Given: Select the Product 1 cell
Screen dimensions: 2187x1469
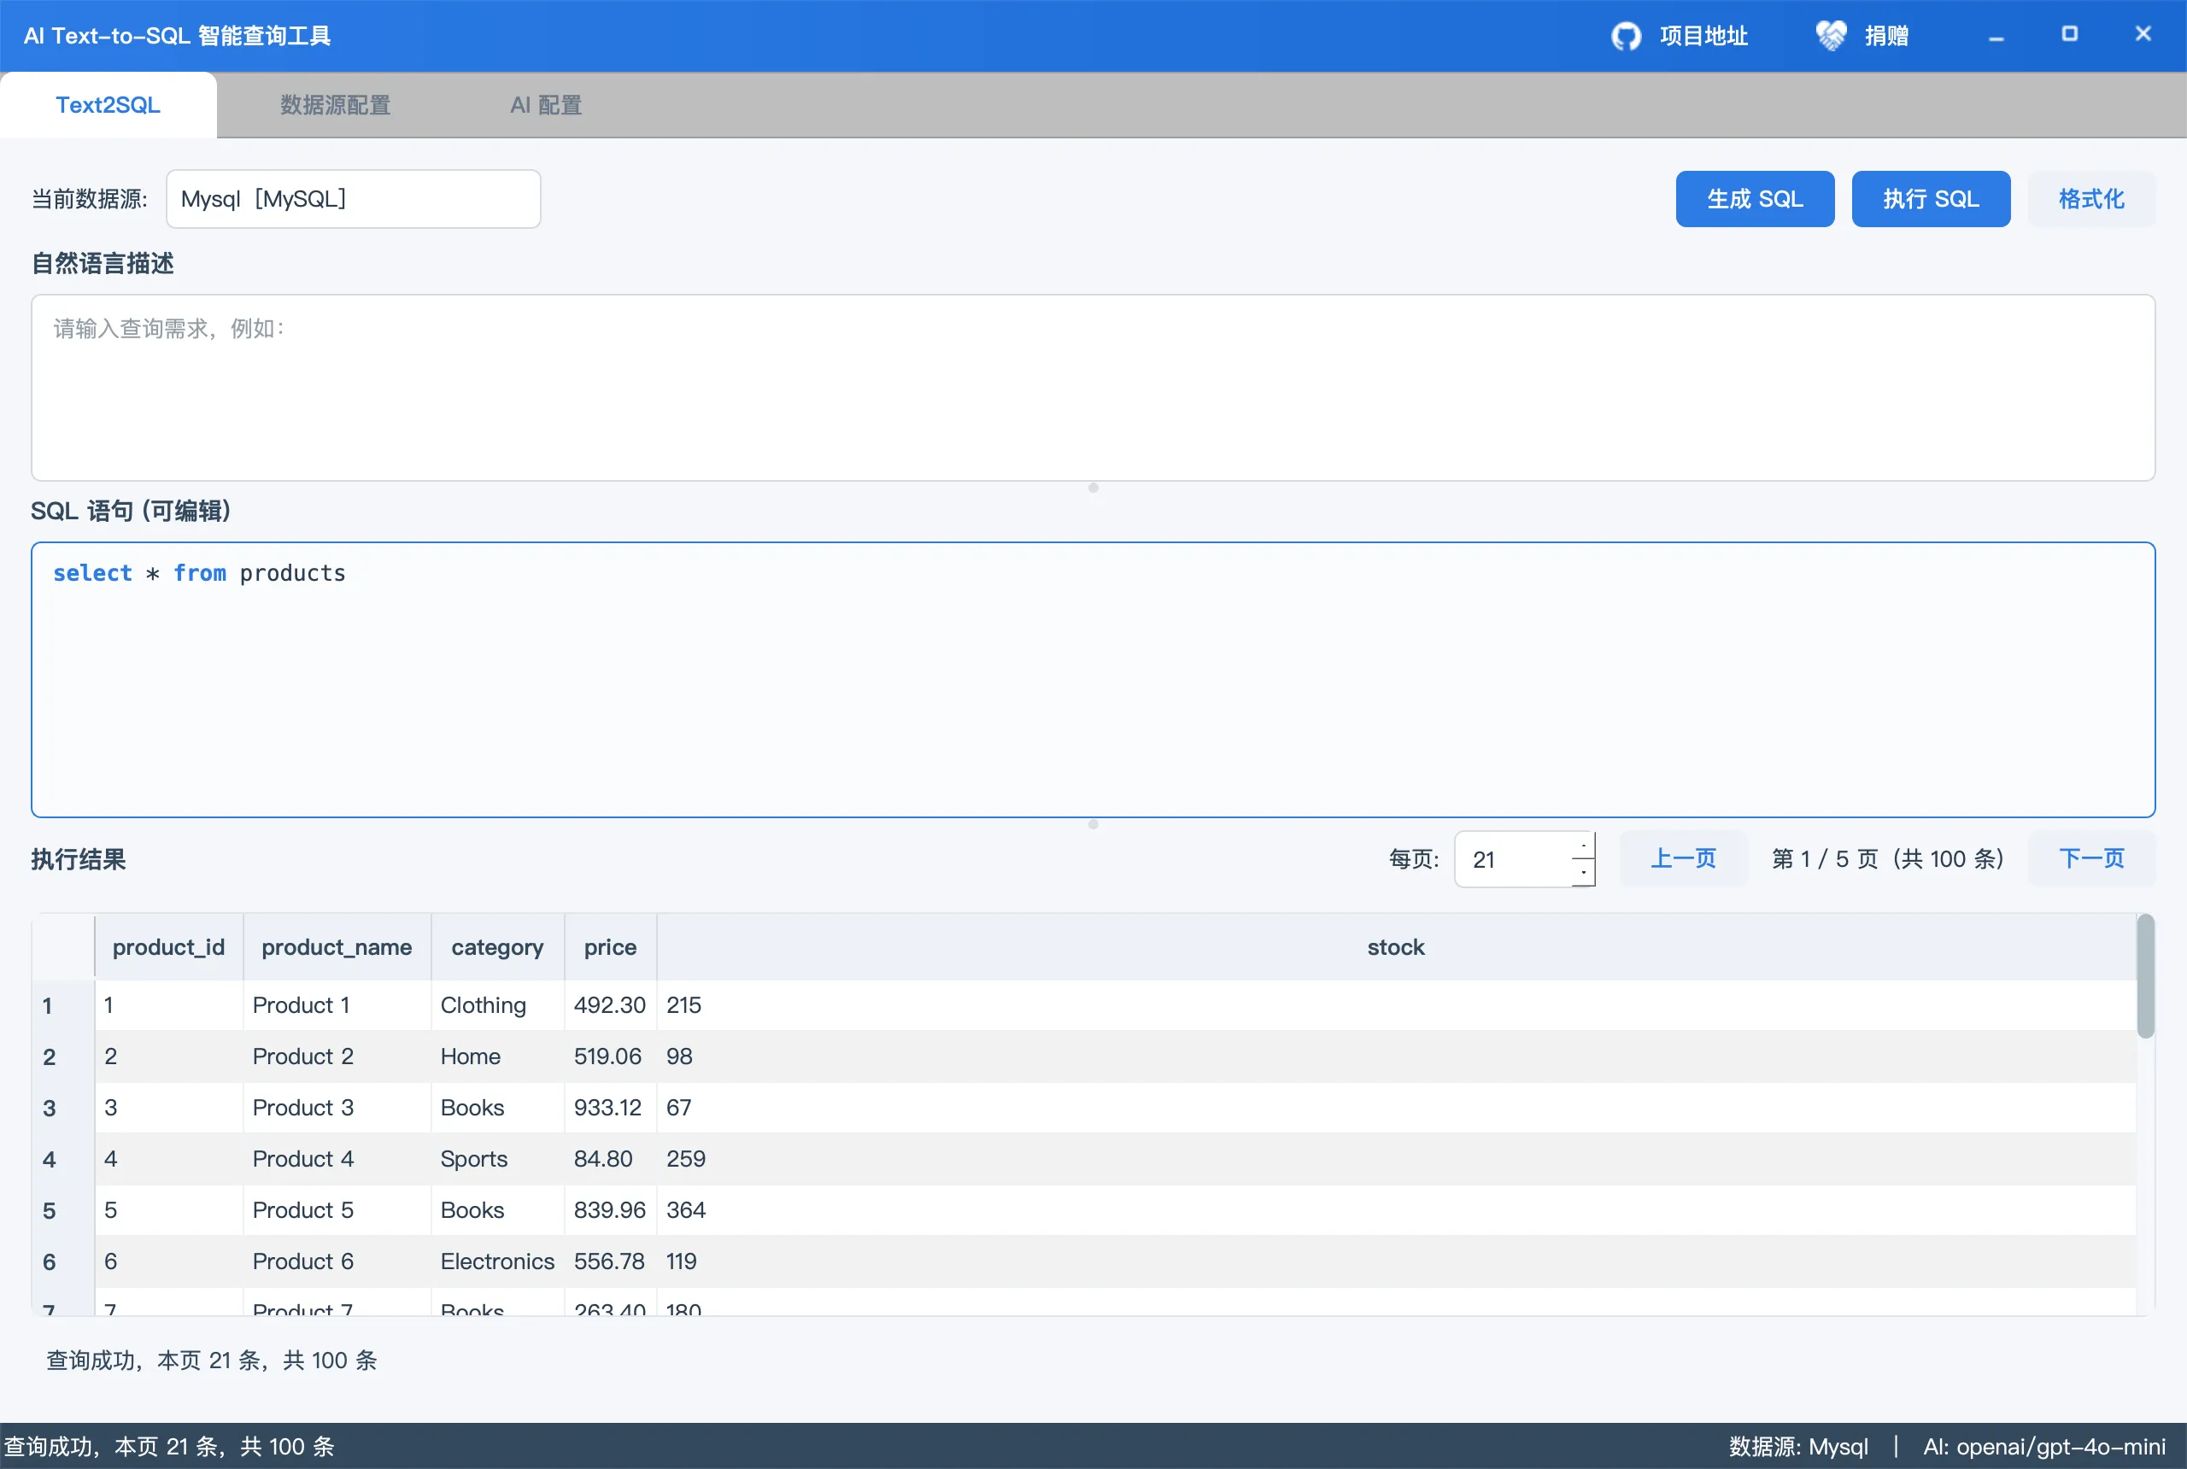Looking at the screenshot, I should (337, 1005).
